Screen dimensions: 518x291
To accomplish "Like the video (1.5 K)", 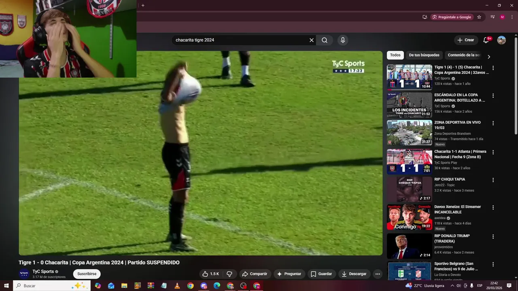I will click(x=211, y=274).
